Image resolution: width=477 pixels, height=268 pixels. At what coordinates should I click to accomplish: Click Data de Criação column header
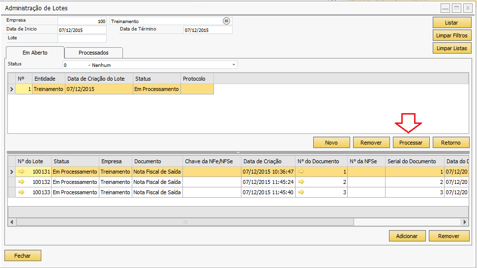pos(268,161)
